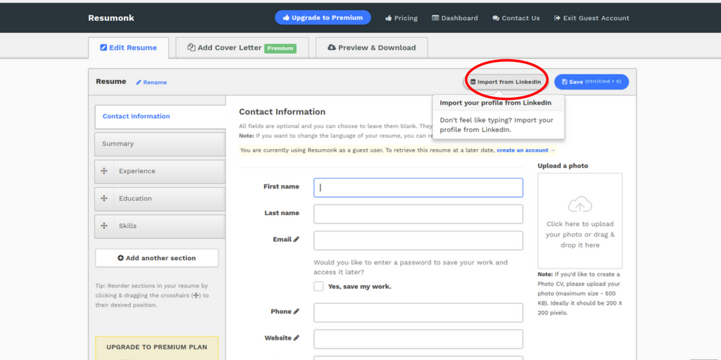Click Exit Guest Account
This screenshot has width=721, height=360.
pos(591,18)
